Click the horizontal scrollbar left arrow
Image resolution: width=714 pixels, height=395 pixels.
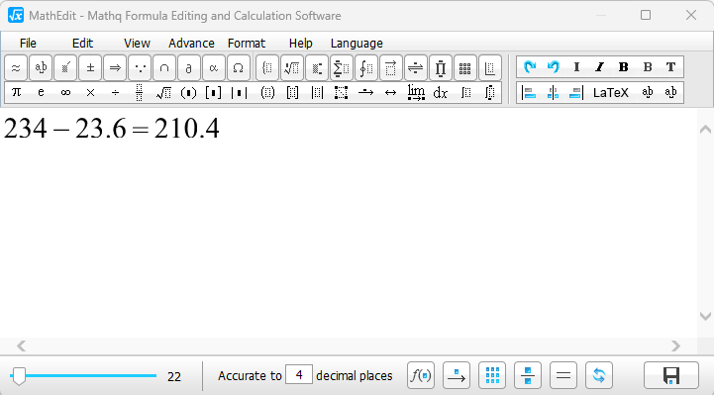(x=21, y=346)
